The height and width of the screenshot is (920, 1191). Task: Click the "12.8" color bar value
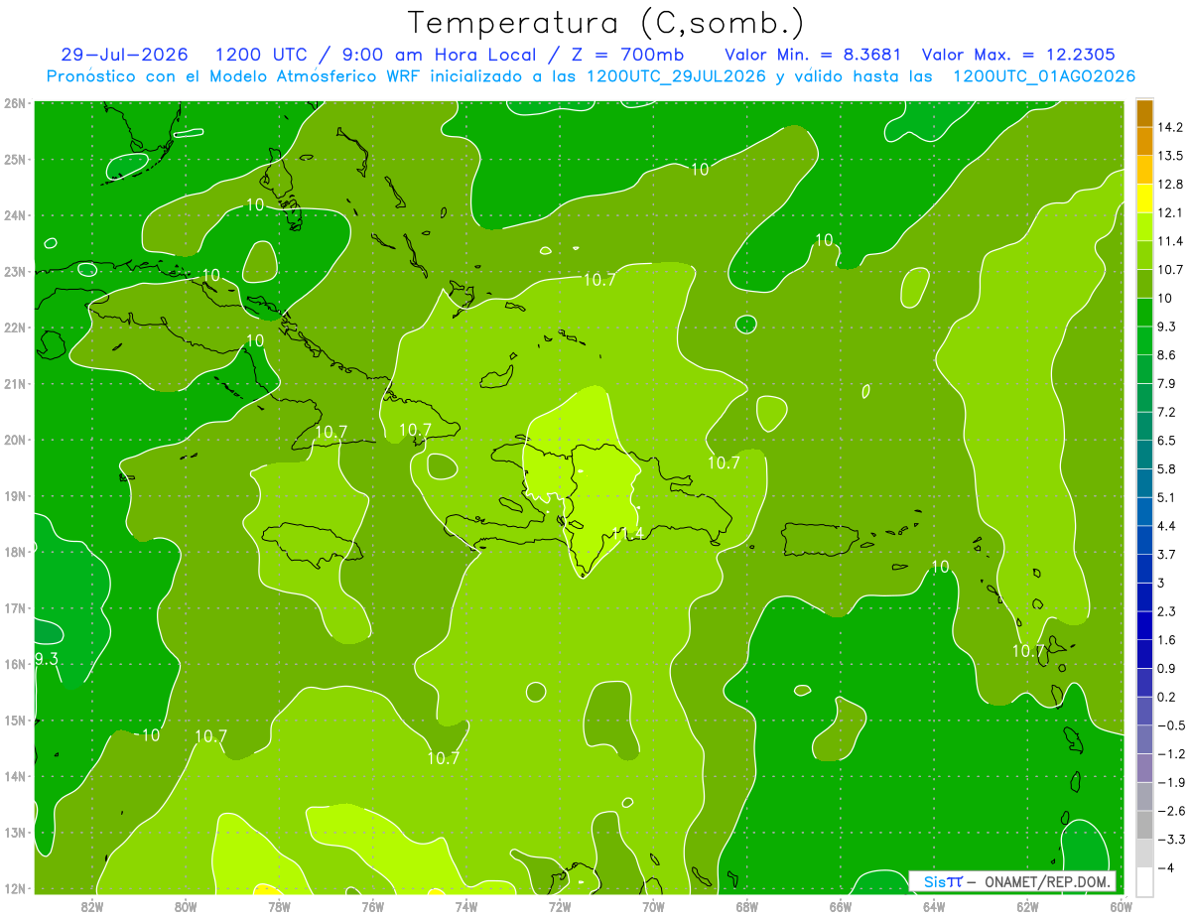[1170, 184]
